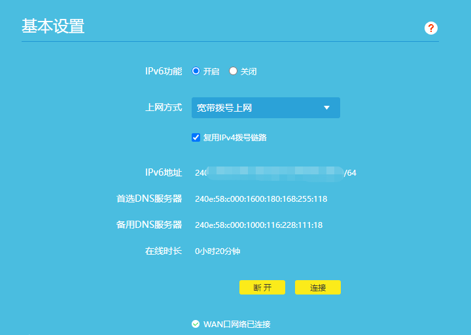Click the 上网方式 field label
Image resolution: width=471 pixels, height=335 pixels.
pos(163,107)
